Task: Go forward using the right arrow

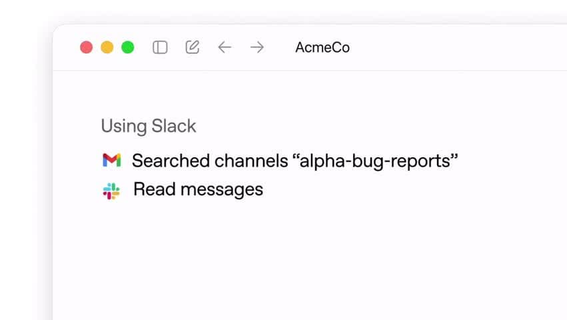Action: pyautogui.click(x=257, y=47)
